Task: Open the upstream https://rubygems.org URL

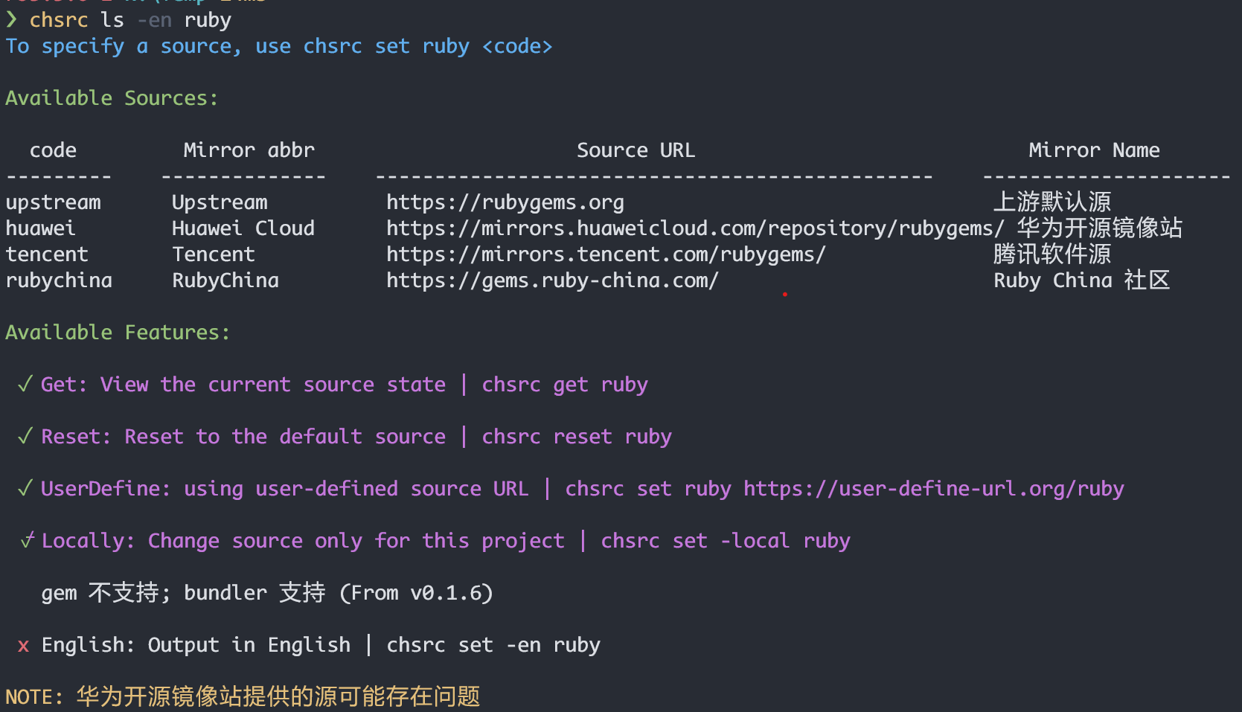Action: click(x=505, y=202)
